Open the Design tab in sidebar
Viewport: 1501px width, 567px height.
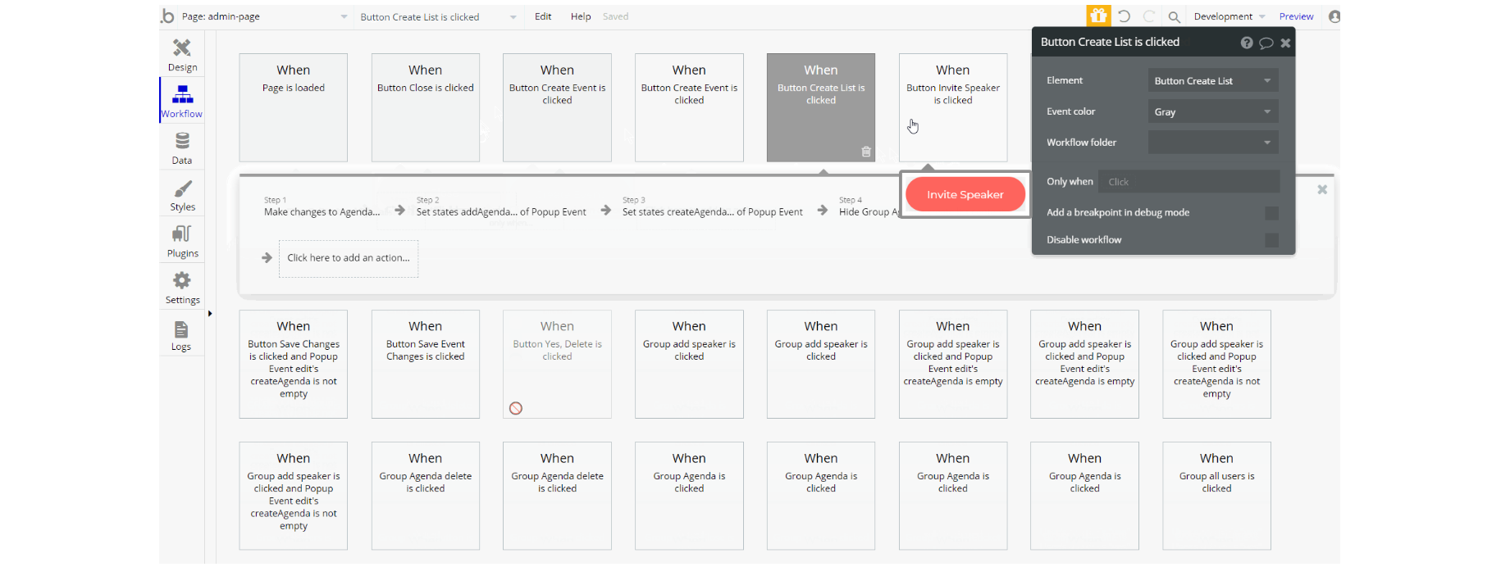[x=182, y=55]
